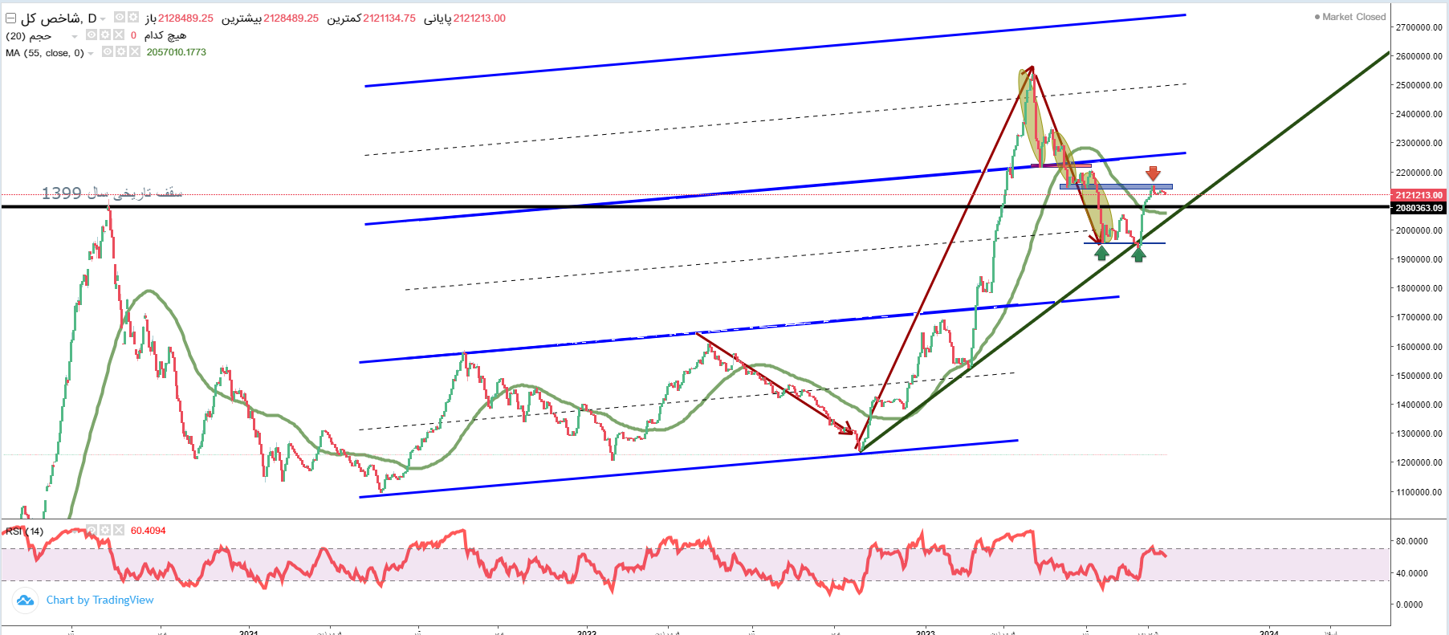
Task: Open the main symbol D dropdown arrow
Action: point(103,18)
